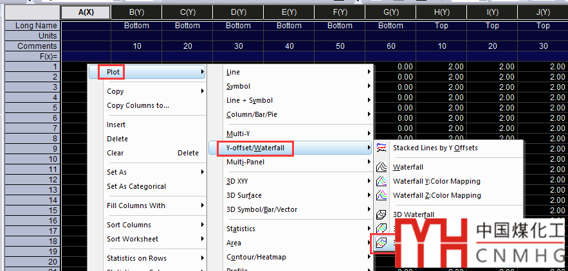Expand the Fill Columns With submenu arrow

(203, 205)
